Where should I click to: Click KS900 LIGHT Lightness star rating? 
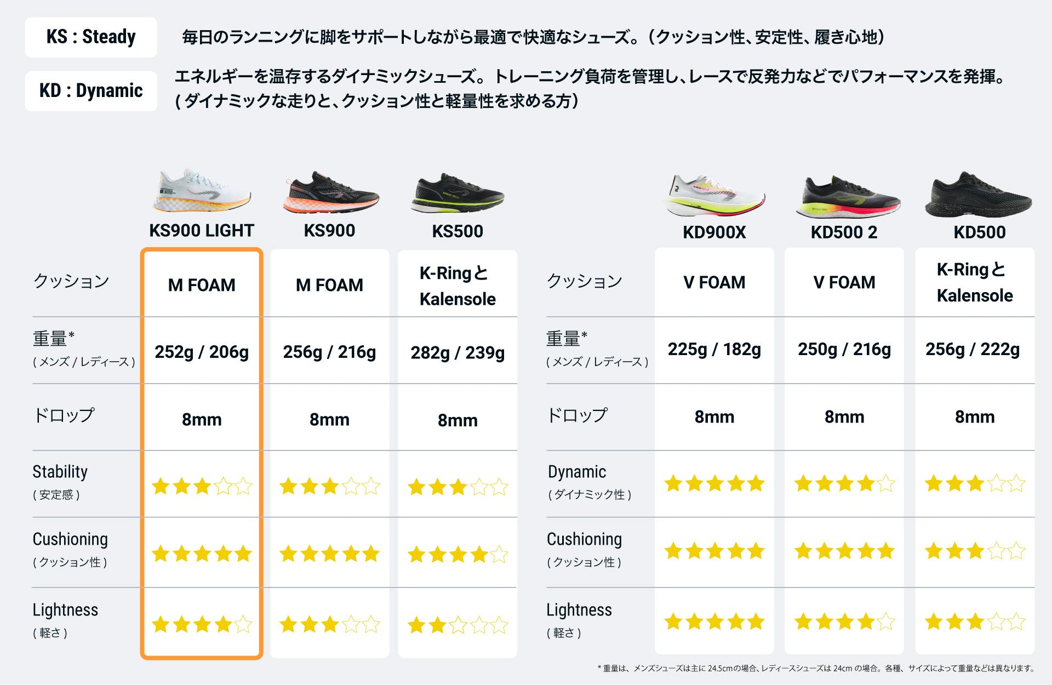202,624
